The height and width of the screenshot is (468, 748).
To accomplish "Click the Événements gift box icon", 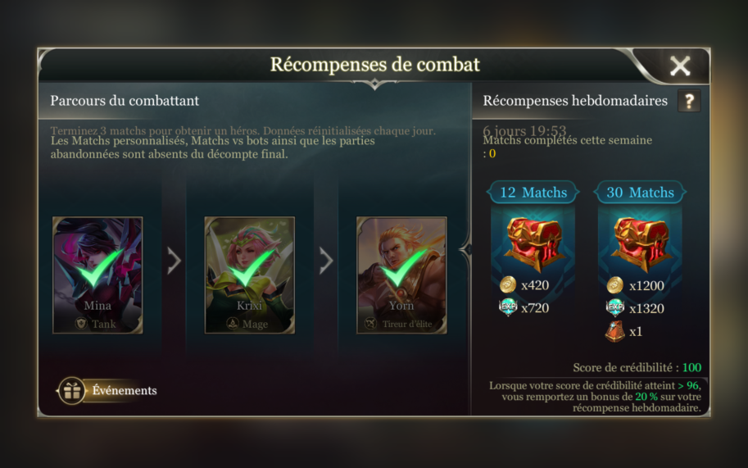I will pyautogui.click(x=72, y=391).
